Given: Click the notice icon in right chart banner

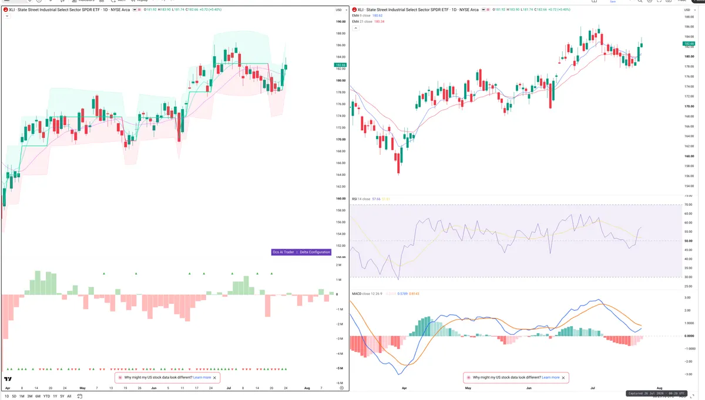Looking at the screenshot, I should pos(468,378).
